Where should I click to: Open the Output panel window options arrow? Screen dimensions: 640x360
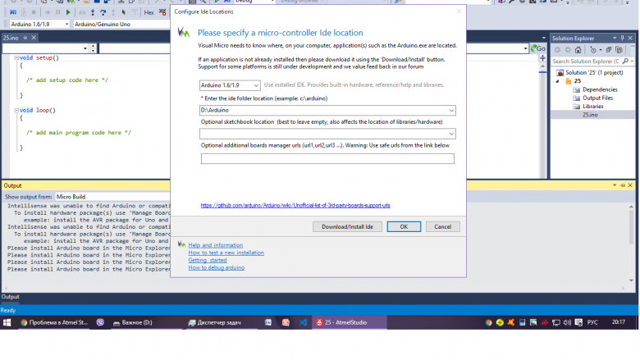[615, 185]
